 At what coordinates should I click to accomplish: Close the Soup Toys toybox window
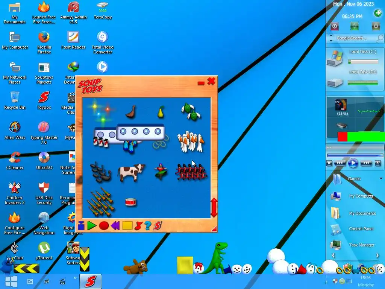[x=211, y=81]
